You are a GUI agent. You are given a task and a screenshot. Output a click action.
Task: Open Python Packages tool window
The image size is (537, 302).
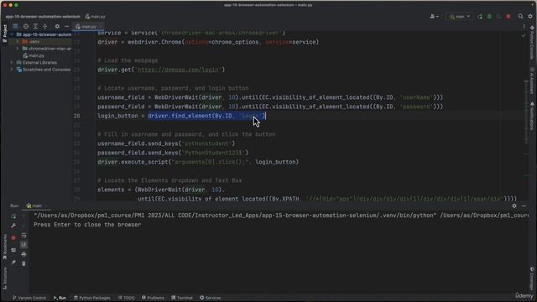click(x=91, y=298)
